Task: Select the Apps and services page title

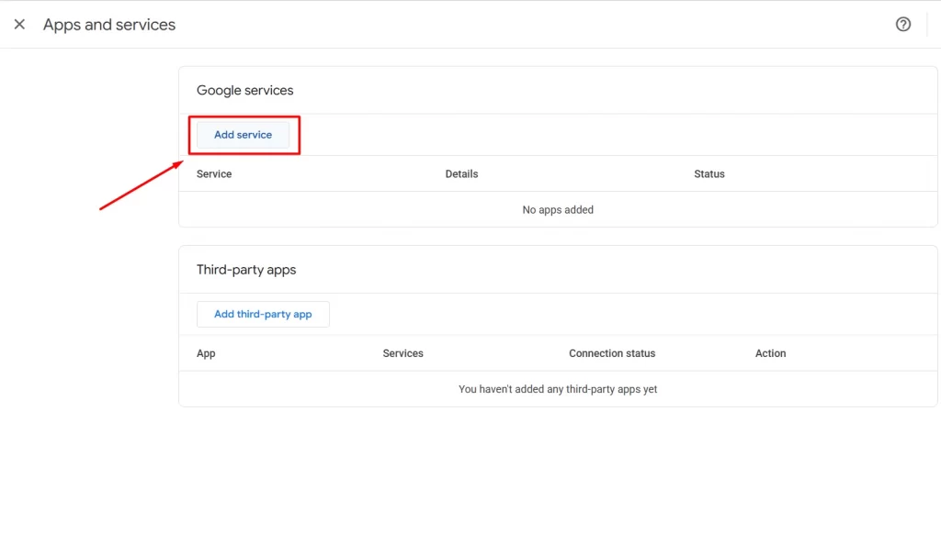Action: click(109, 25)
